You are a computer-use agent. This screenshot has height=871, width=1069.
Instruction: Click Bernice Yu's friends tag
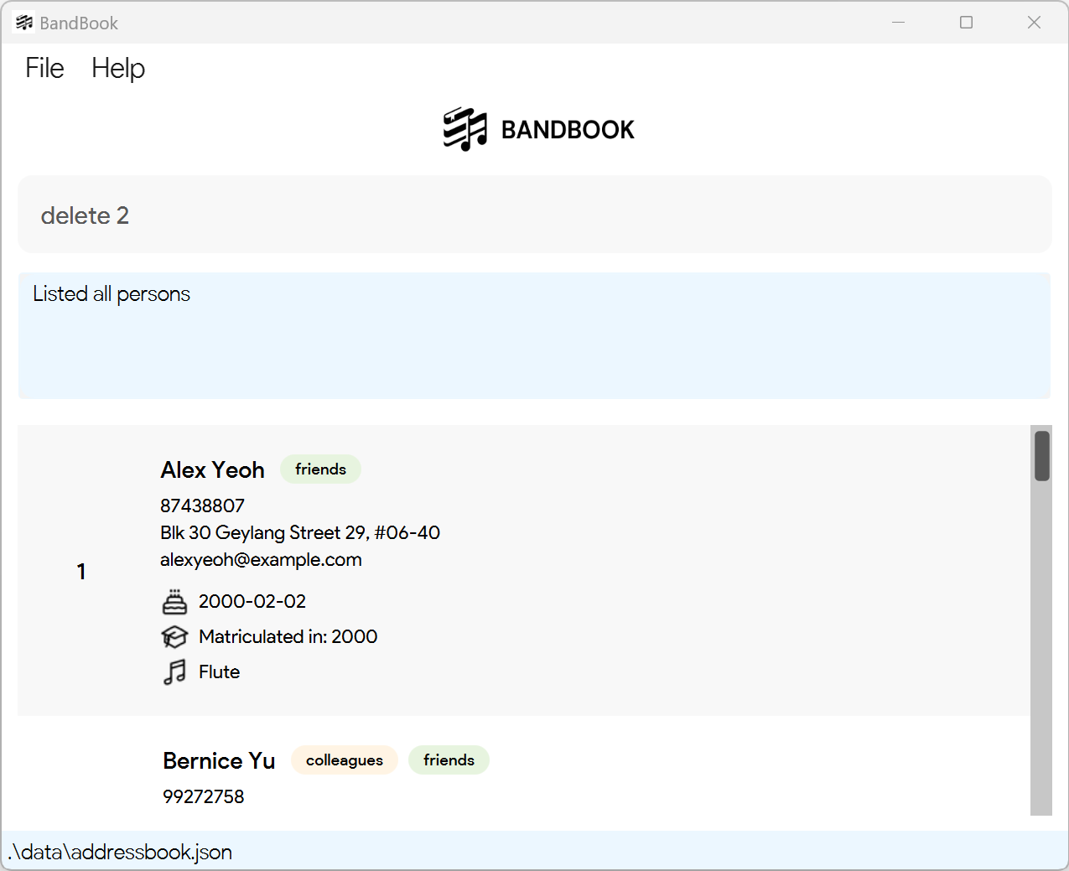pyautogui.click(x=449, y=760)
